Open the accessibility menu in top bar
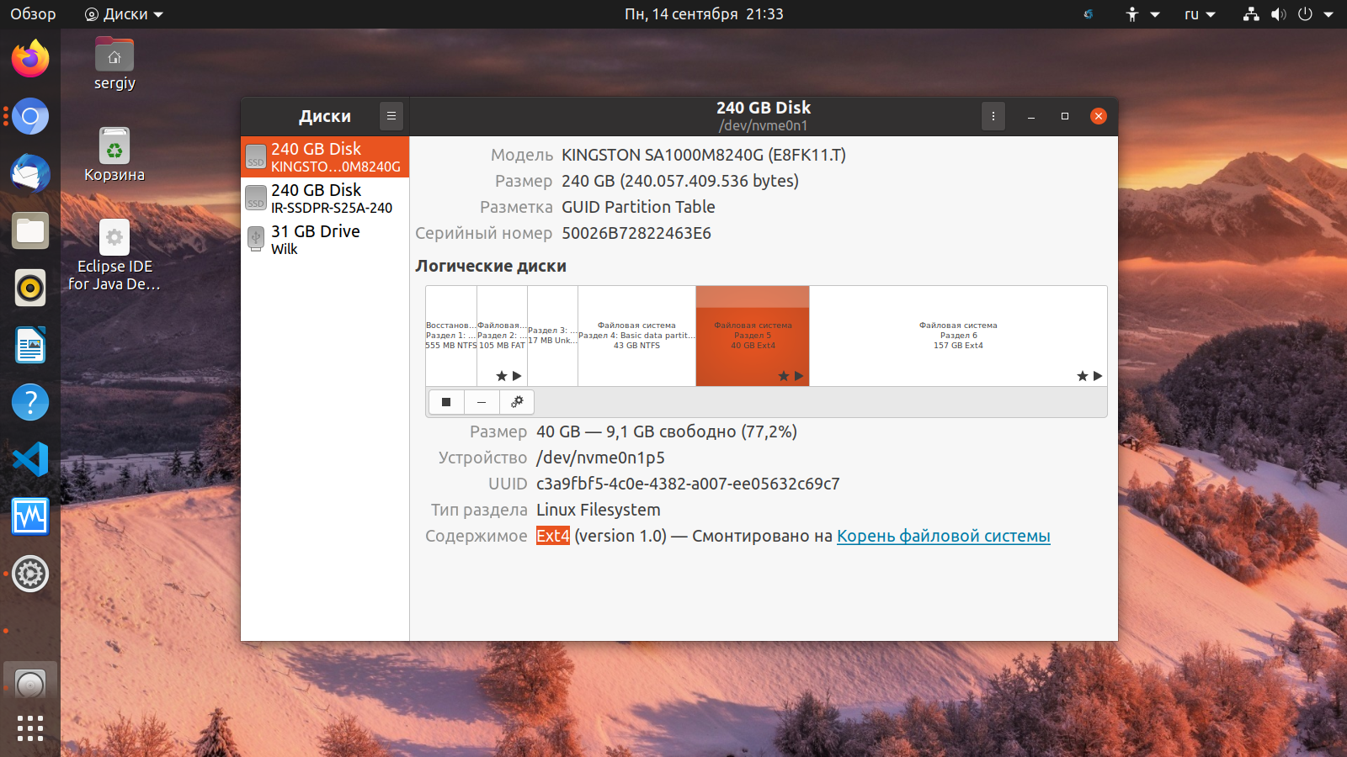Viewport: 1347px width, 757px height. (1142, 13)
